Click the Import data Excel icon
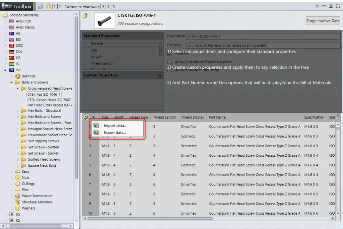Image resolution: width=343 pixels, height=229 pixels. tap(96, 125)
